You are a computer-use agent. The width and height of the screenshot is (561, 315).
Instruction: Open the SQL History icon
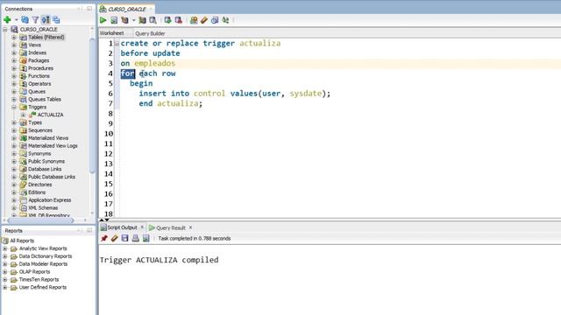215,20
